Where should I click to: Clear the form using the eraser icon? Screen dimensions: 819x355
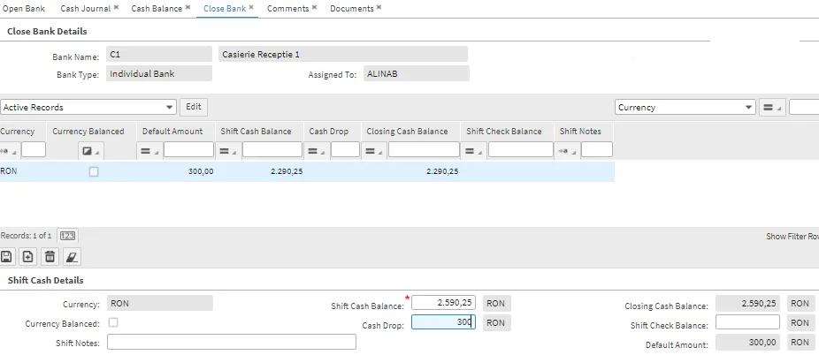[x=72, y=256]
